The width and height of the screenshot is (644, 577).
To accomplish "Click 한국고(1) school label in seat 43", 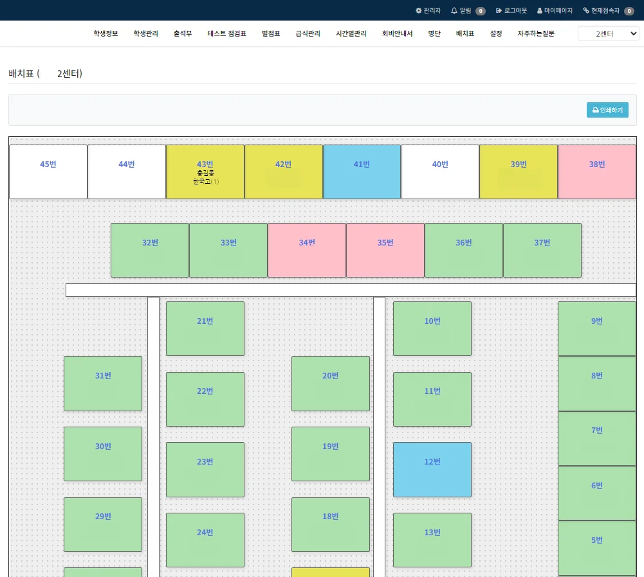I will tap(206, 181).
